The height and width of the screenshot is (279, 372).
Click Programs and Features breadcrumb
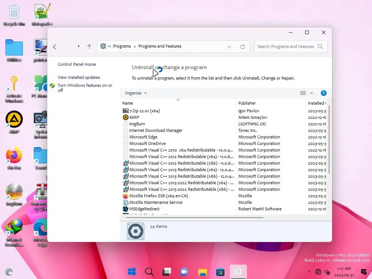click(160, 46)
